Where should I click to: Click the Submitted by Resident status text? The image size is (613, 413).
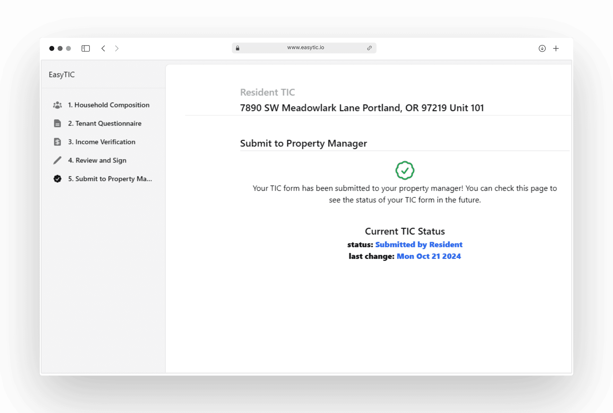[419, 245]
